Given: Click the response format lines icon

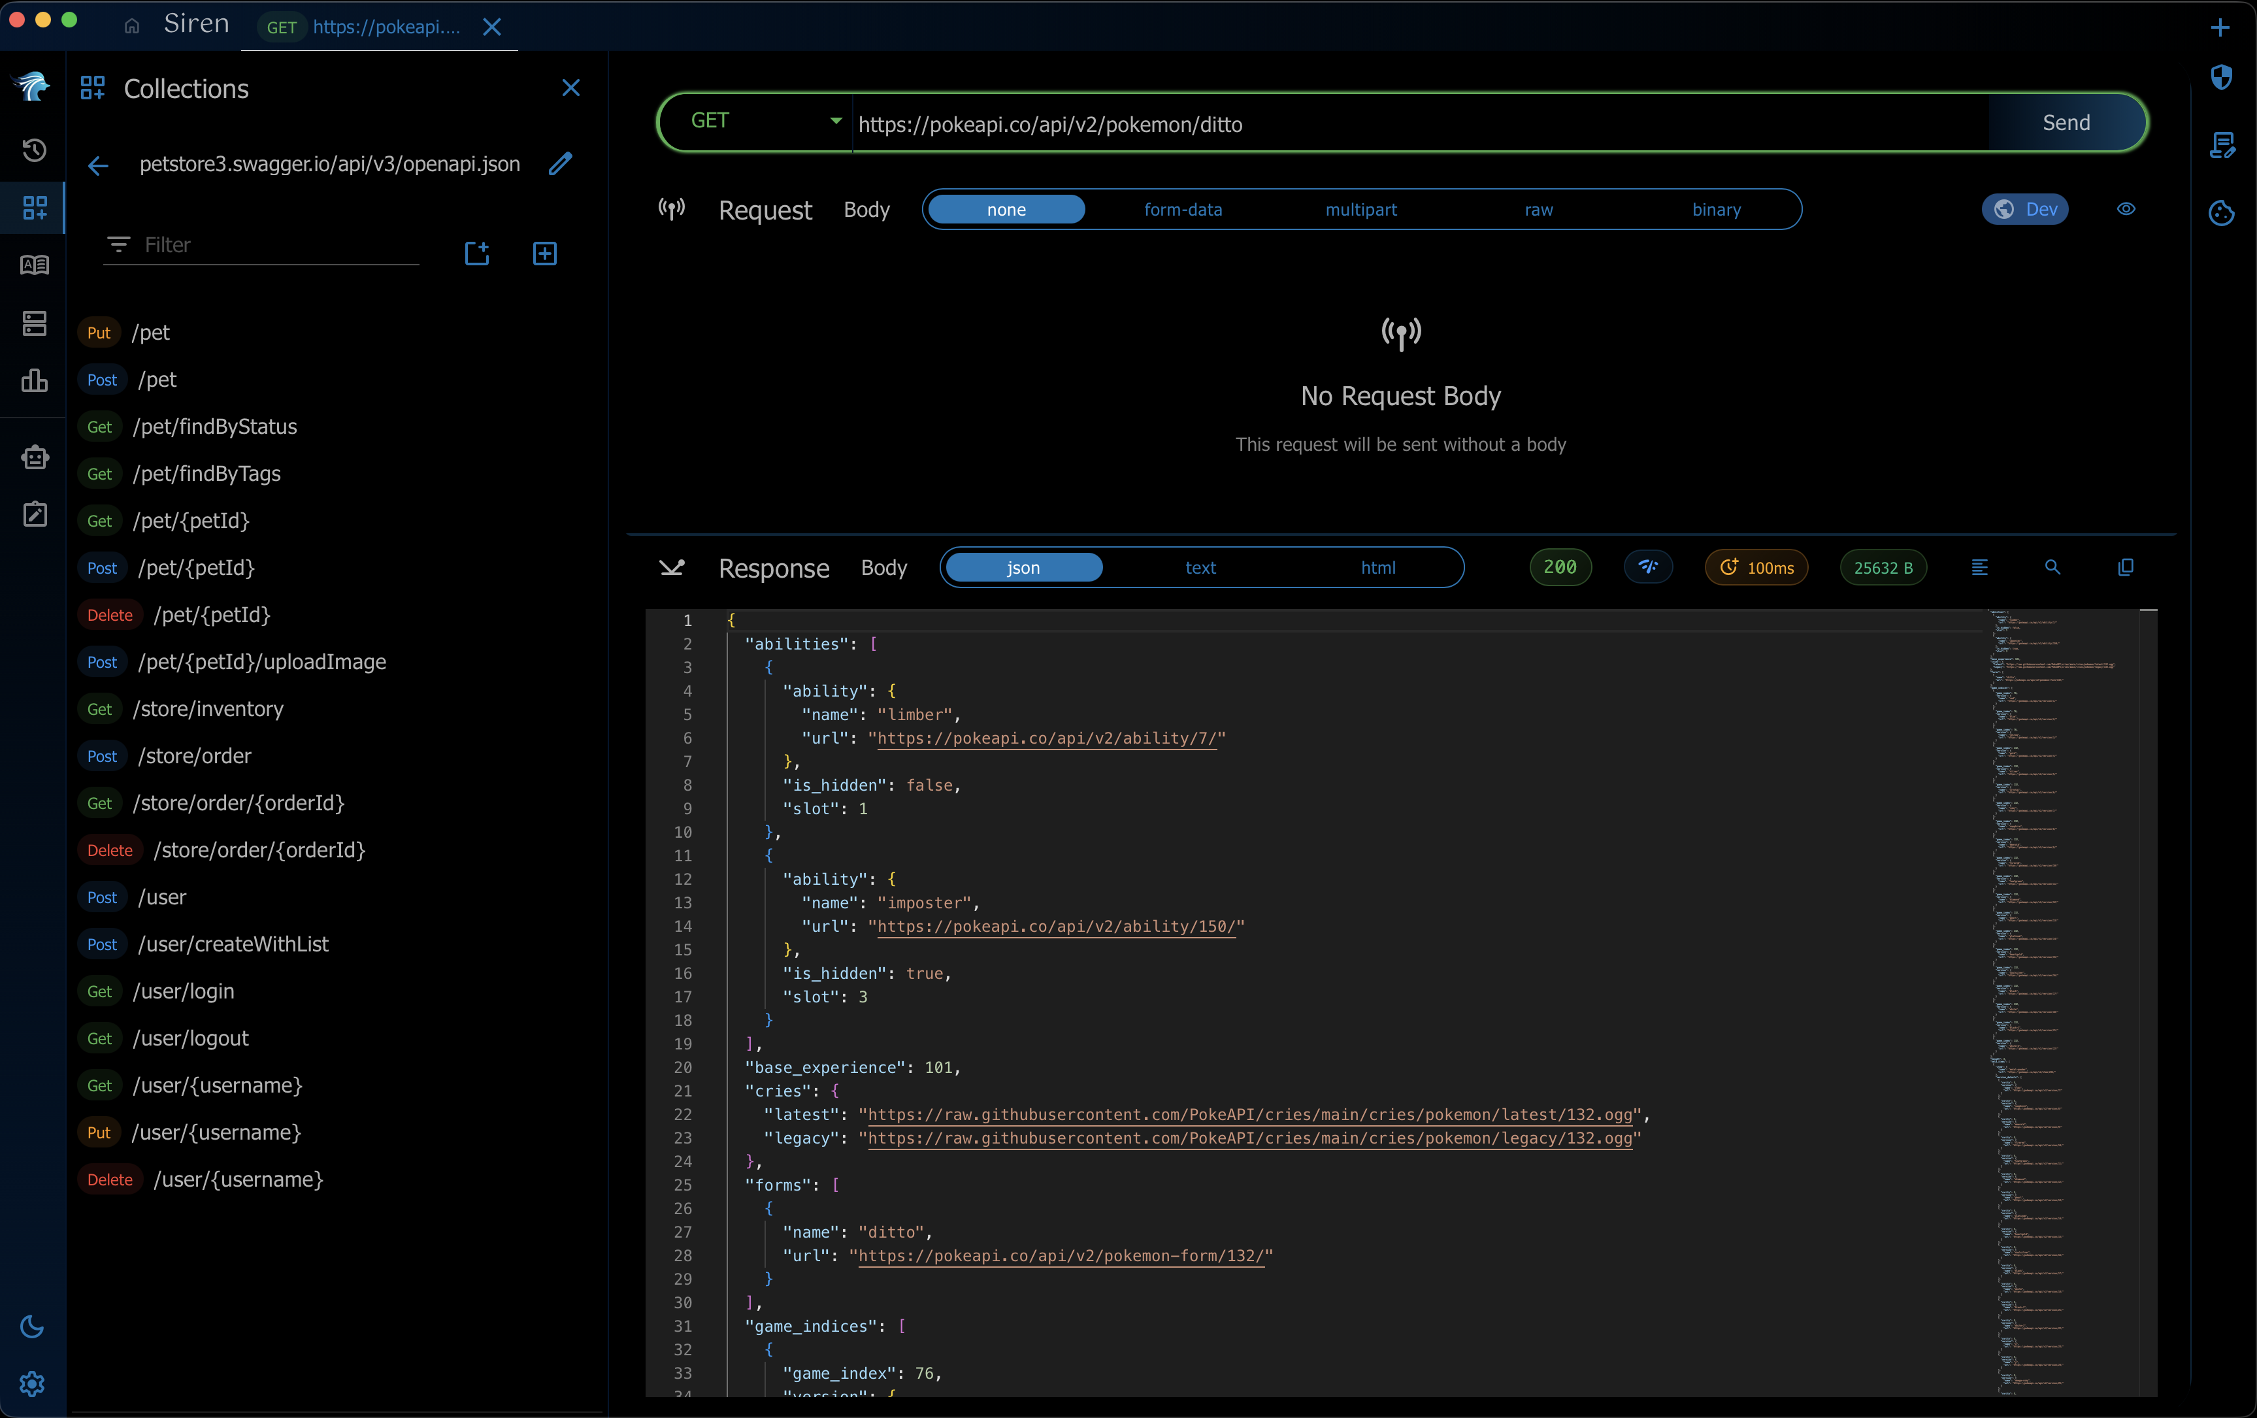Looking at the screenshot, I should click(1979, 567).
